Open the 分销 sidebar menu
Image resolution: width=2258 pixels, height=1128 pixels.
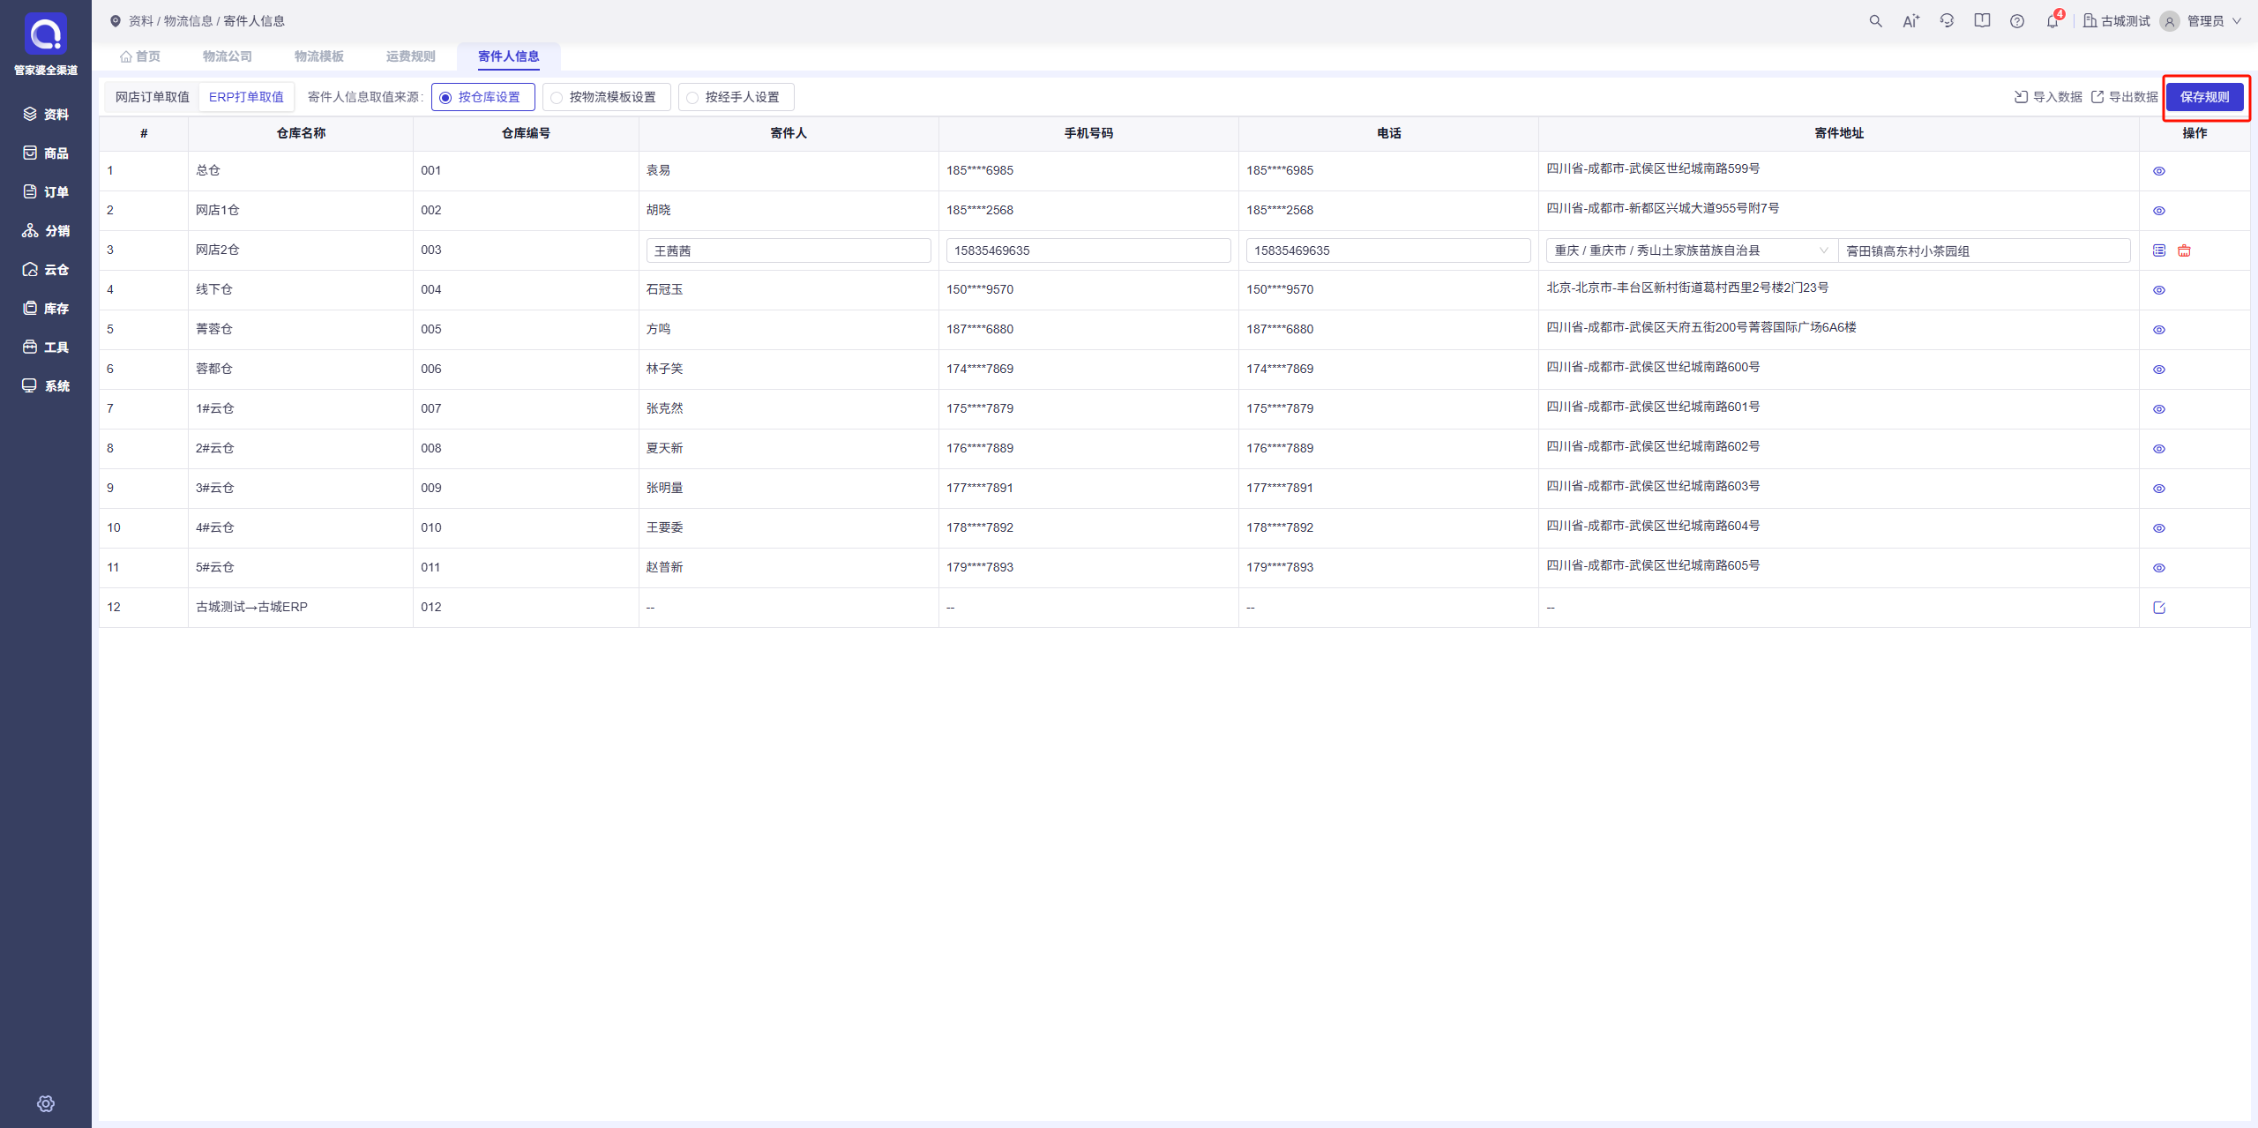point(46,230)
